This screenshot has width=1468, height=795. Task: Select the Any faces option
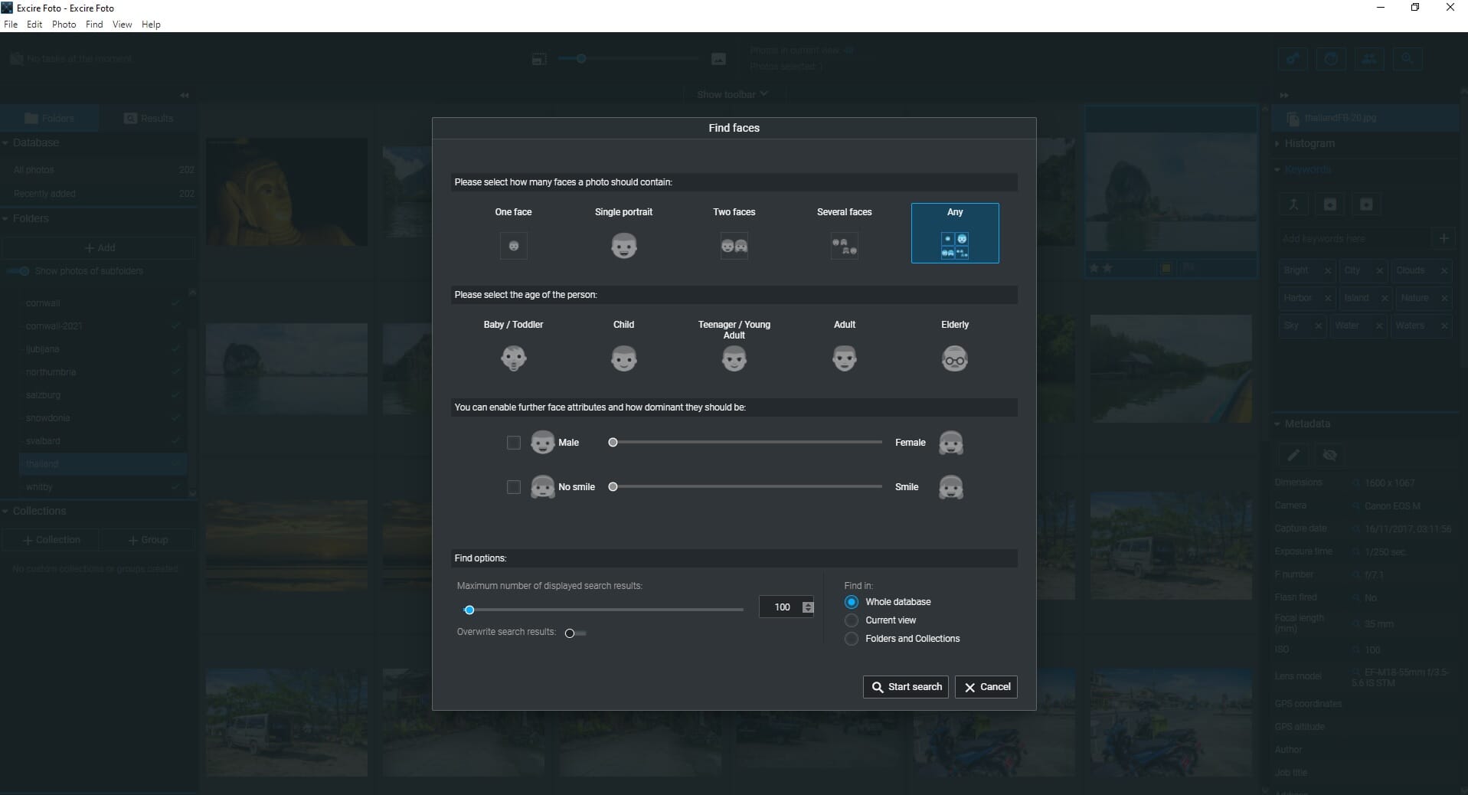[x=955, y=233]
